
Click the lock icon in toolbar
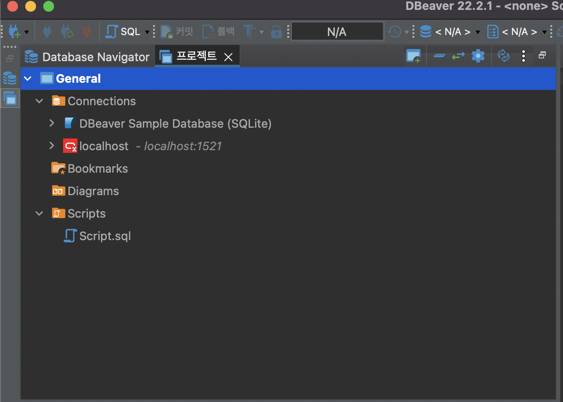(277, 31)
